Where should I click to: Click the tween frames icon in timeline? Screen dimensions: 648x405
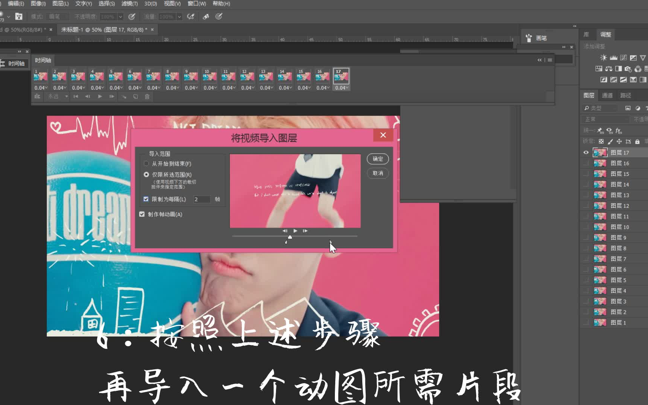(x=123, y=96)
